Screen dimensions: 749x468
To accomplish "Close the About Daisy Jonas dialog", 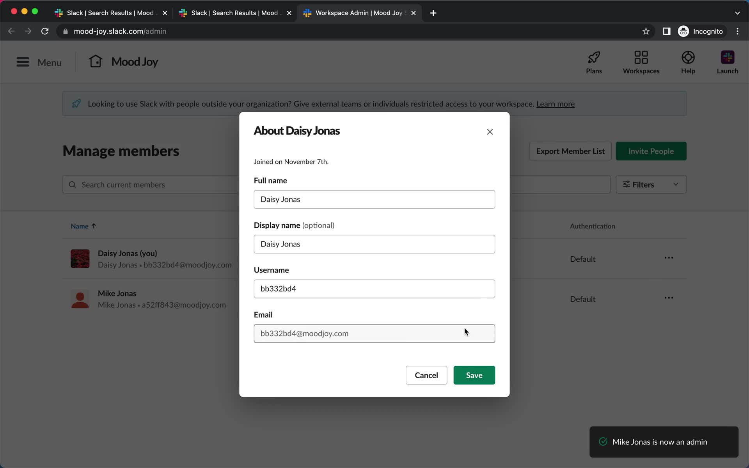I will 490,131.
